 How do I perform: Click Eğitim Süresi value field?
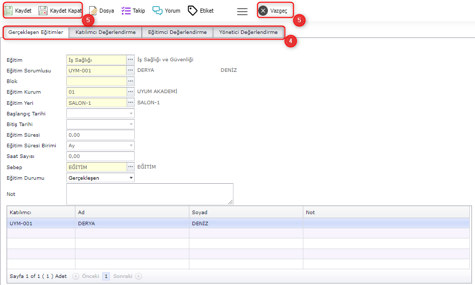pyautogui.click(x=100, y=135)
